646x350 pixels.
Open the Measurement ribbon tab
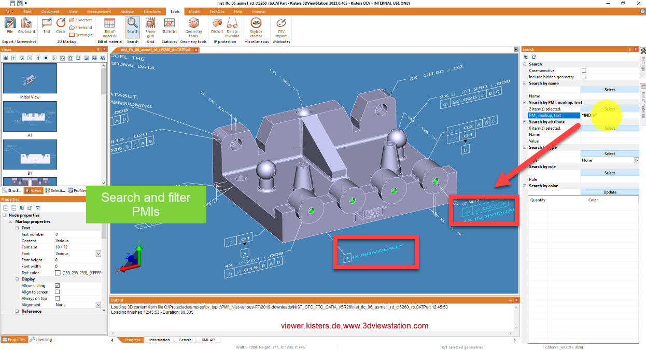point(99,11)
